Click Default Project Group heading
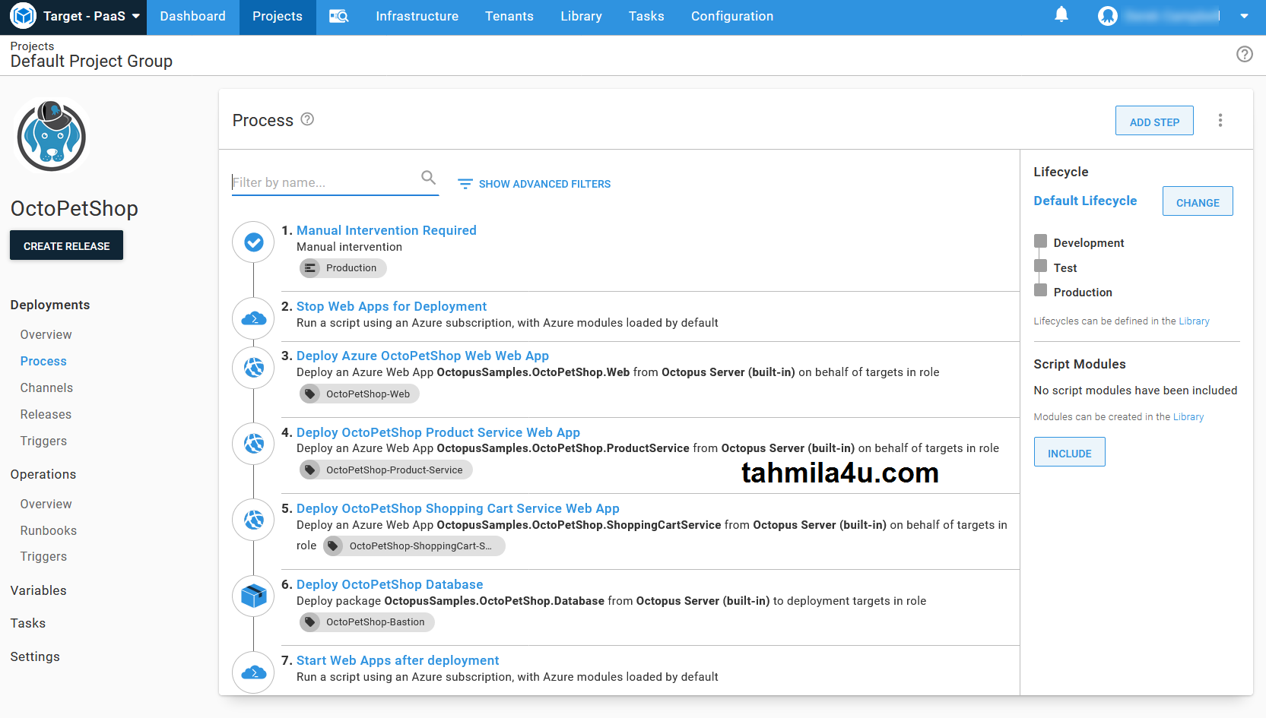This screenshot has width=1266, height=718. coord(91,62)
